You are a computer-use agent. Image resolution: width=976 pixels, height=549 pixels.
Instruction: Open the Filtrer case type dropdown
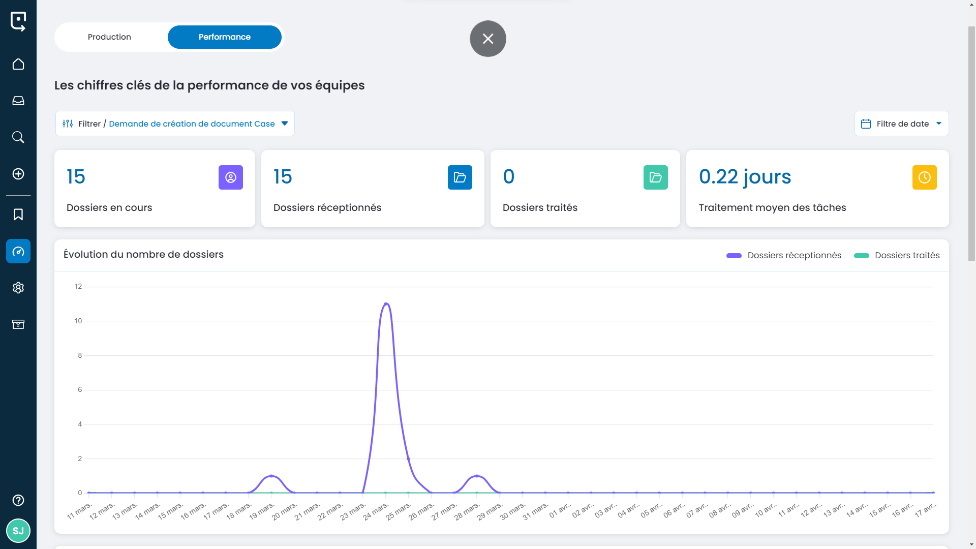coord(175,124)
